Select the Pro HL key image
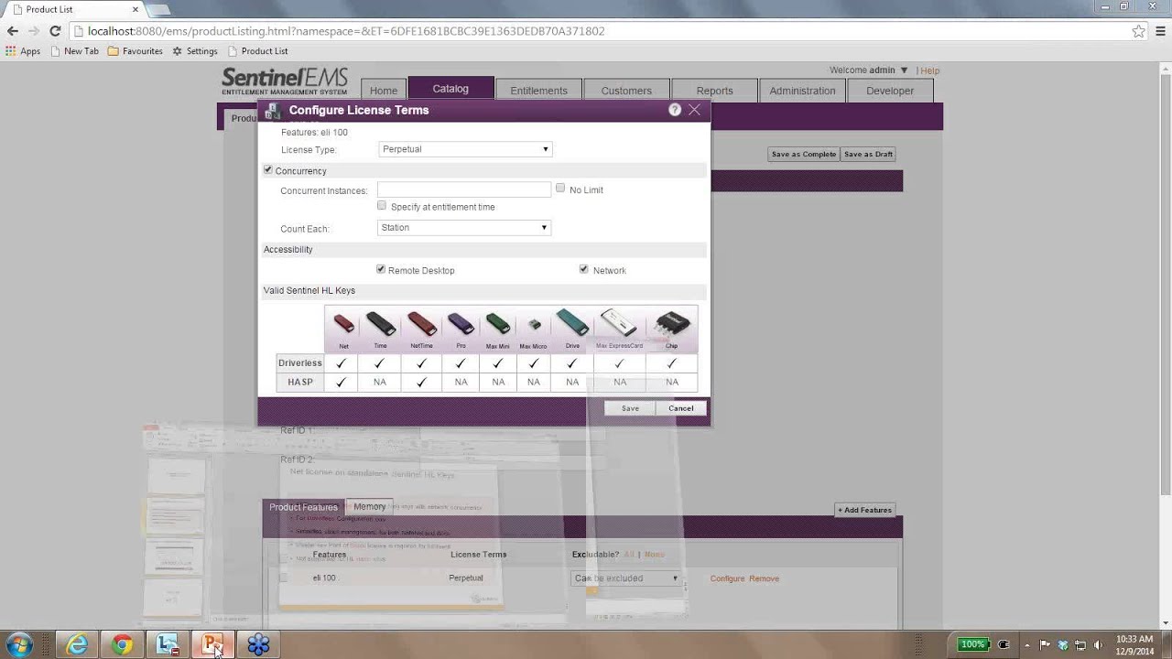Screen dimensions: 1172x659 pyautogui.click(x=461, y=324)
